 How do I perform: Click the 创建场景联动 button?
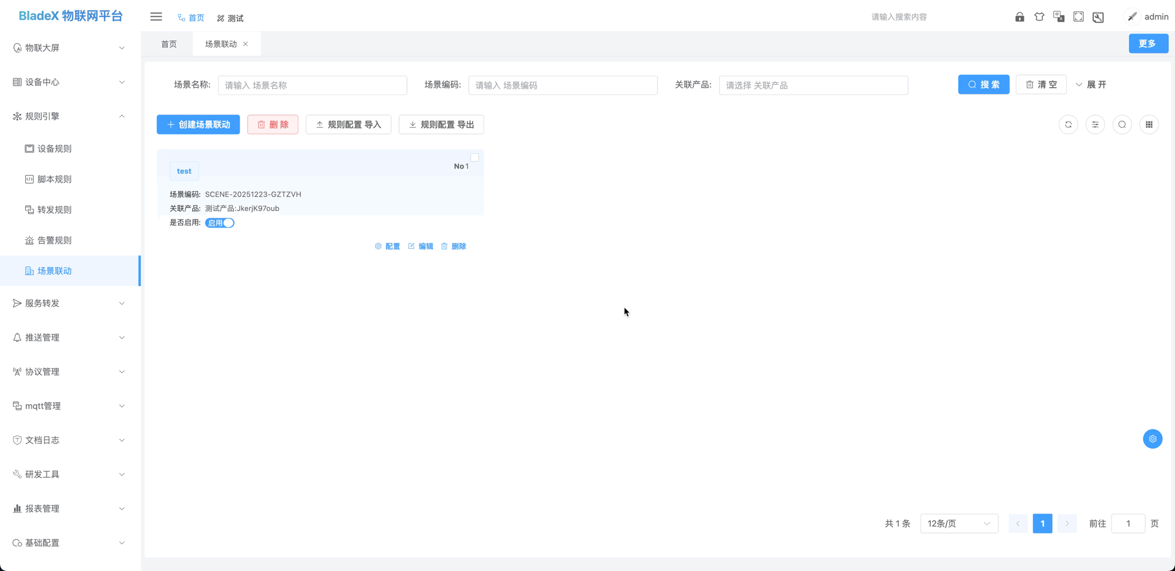tap(198, 124)
